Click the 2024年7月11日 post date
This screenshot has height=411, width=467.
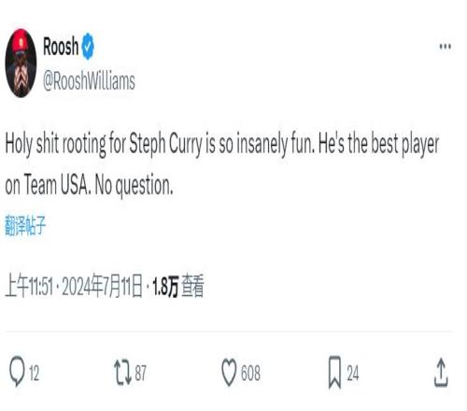pos(102,286)
